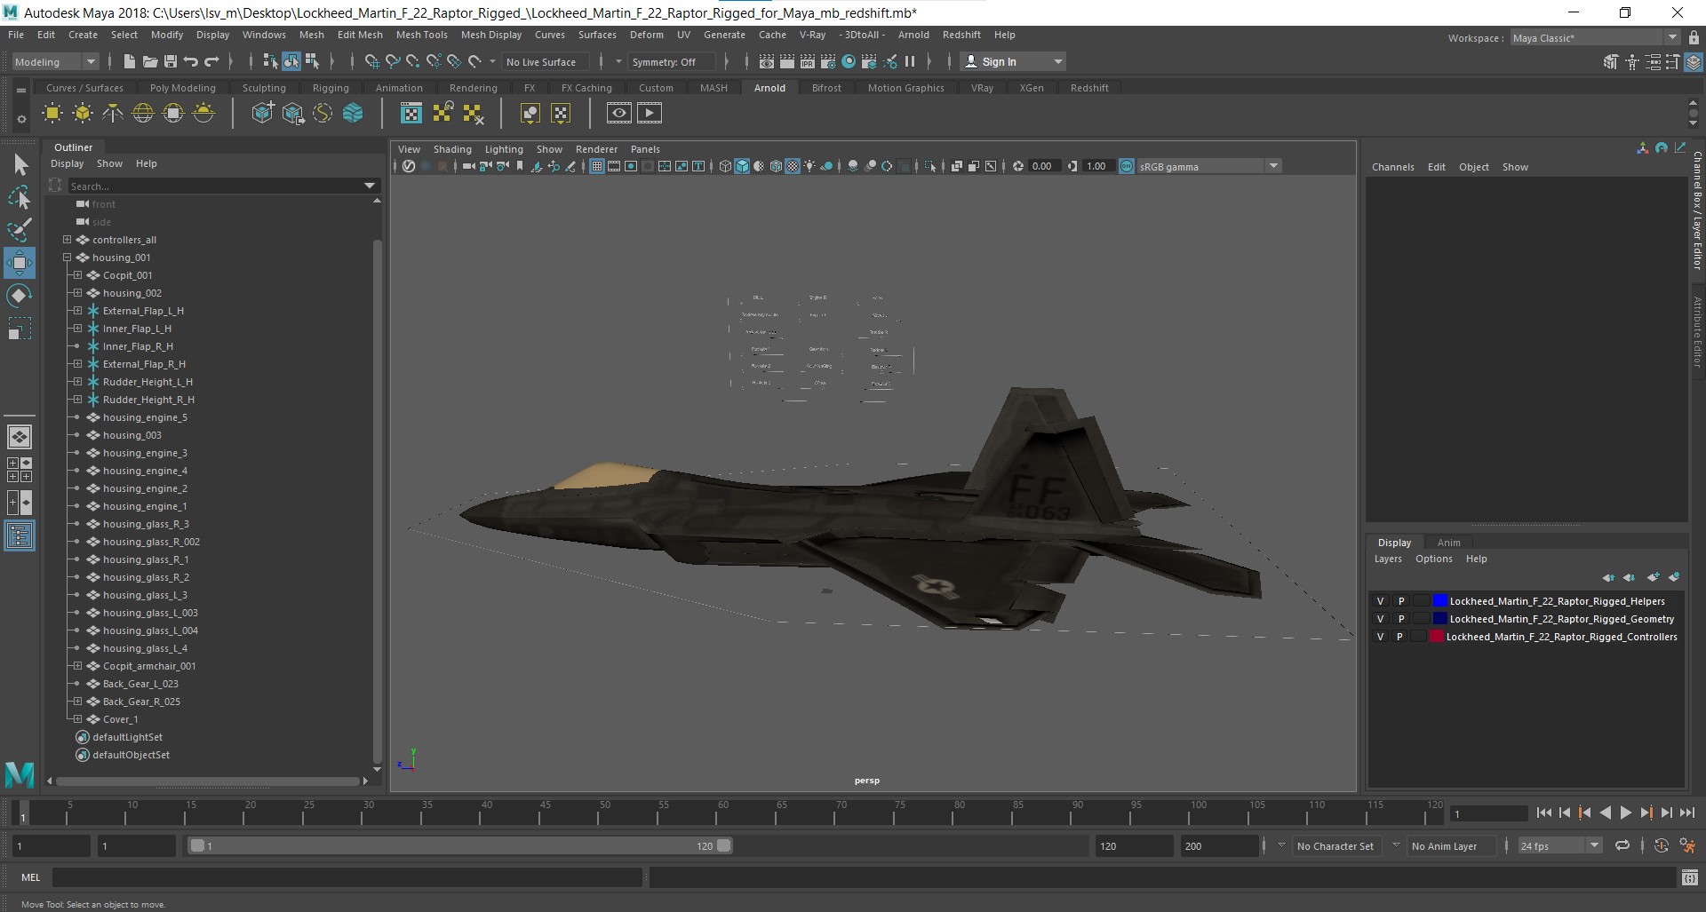
Task: Click Symmetry: Off setting
Action: point(671,61)
